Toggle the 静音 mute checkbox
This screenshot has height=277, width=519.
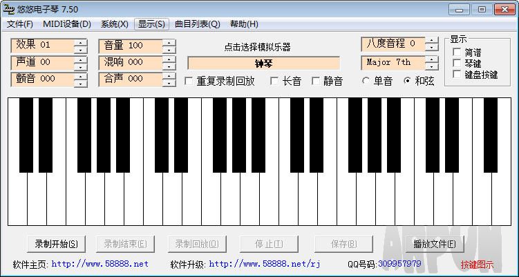click(316, 81)
